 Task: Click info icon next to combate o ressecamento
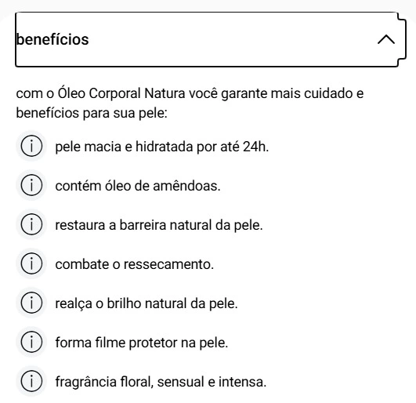click(31, 263)
